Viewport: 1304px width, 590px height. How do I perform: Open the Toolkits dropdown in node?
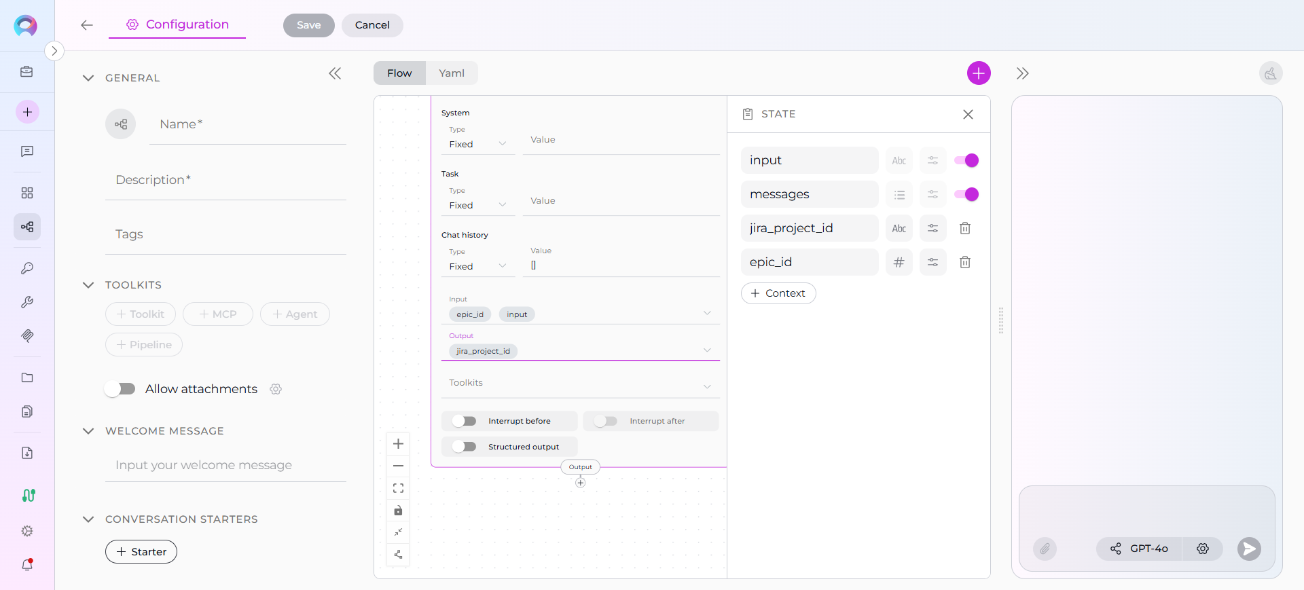[x=580, y=384]
